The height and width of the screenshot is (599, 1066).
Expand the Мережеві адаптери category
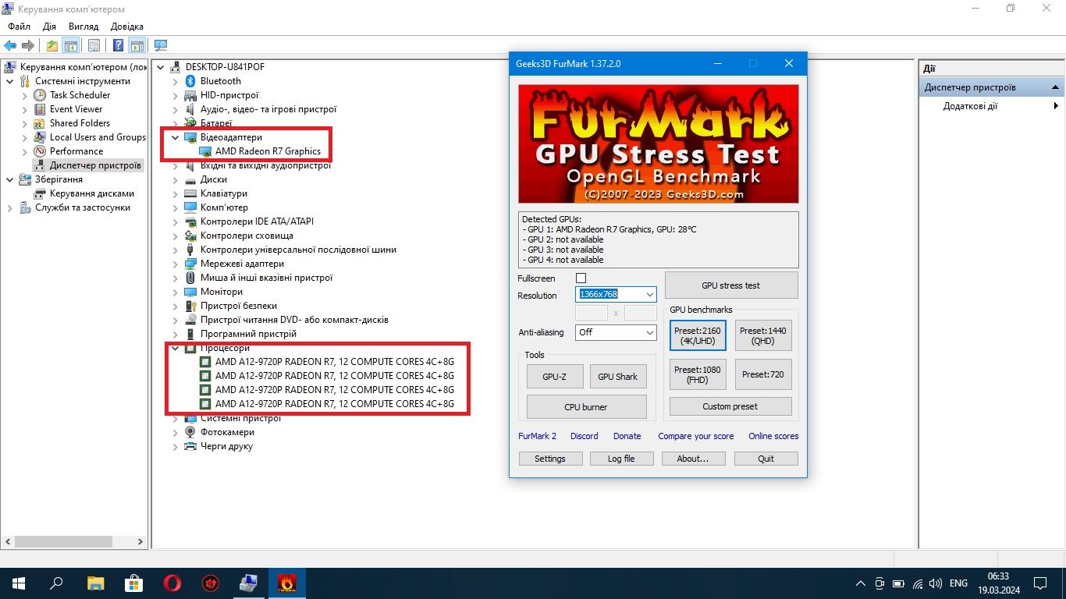pyautogui.click(x=175, y=264)
